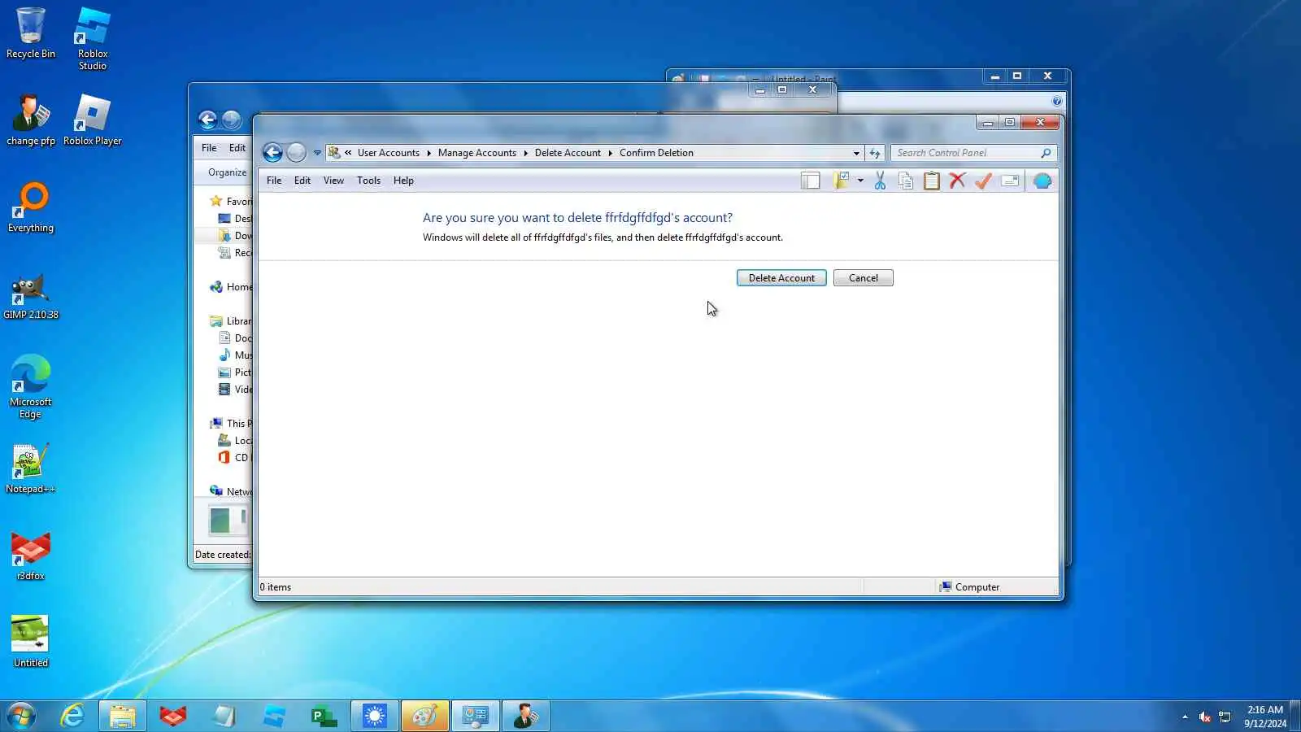Select Favorites in the Explorer sidebar
1301x732 pixels.
pyautogui.click(x=231, y=202)
